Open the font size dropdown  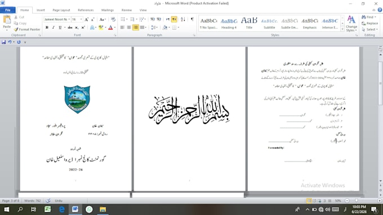[81, 19]
